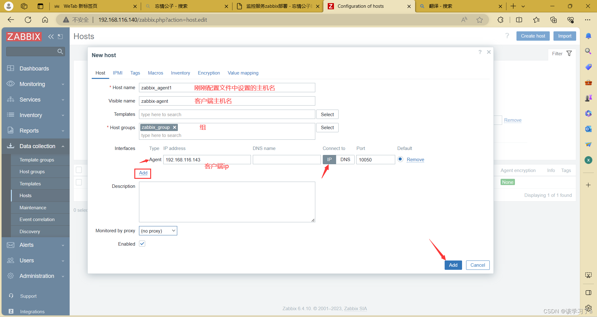Close the New host dialog with X
The height and width of the screenshot is (317, 597).
pyautogui.click(x=489, y=52)
